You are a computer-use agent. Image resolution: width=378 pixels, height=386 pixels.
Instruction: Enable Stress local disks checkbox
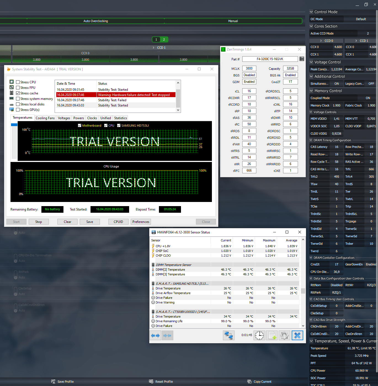tap(18, 104)
